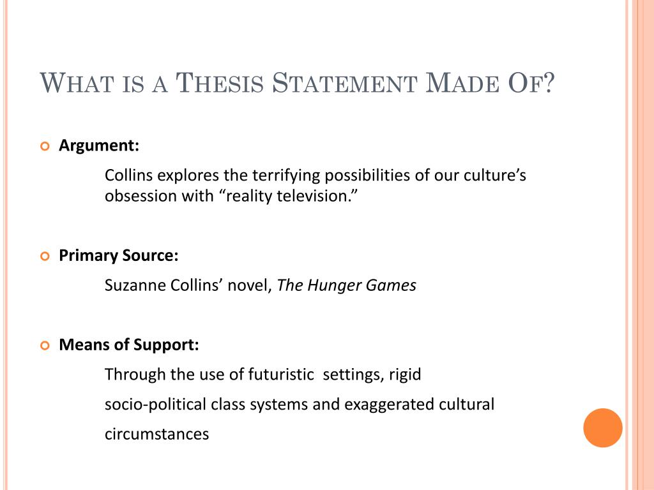Click the line starting with Collins explores
Viewport: 654px width, 490px height.
tap(316, 175)
